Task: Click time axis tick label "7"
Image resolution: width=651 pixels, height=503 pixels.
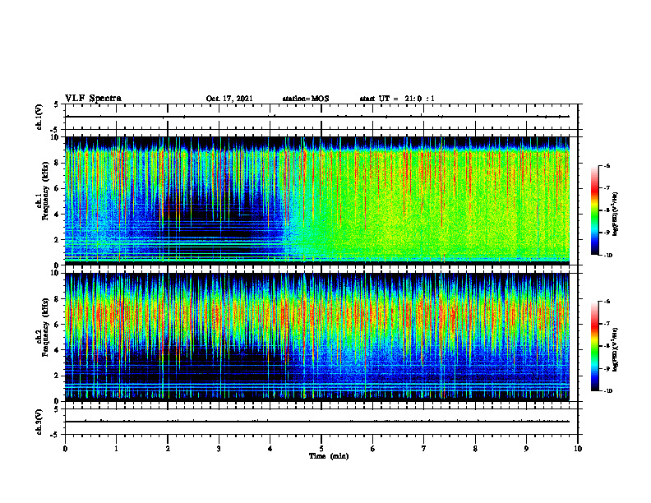Action: 424,449
